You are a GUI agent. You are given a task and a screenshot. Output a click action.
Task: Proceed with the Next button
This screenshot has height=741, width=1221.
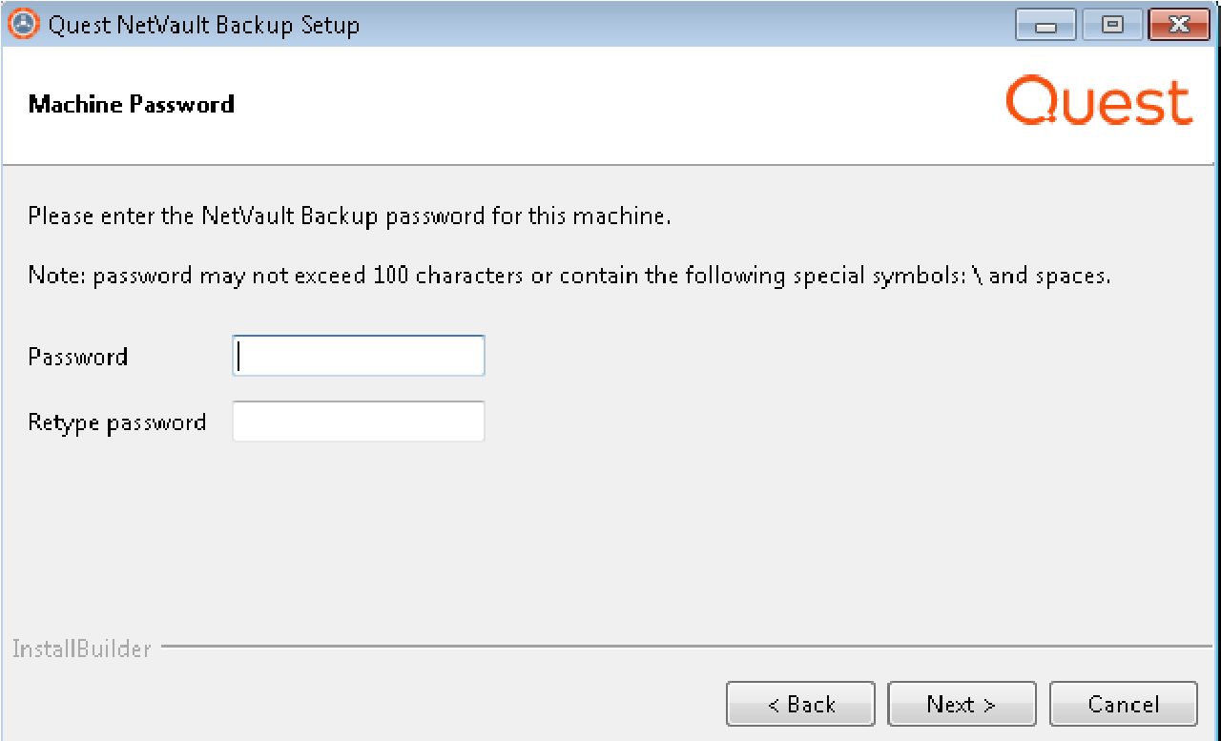(x=962, y=704)
